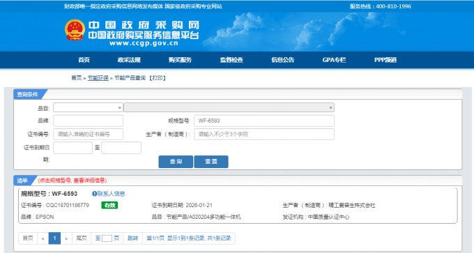
Task: Click the manufacturer 精工爱普生株式会社 text
Action: 352,205
